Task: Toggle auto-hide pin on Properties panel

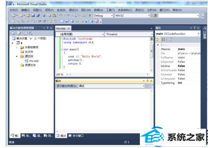Action: click(x=194, y=28)
